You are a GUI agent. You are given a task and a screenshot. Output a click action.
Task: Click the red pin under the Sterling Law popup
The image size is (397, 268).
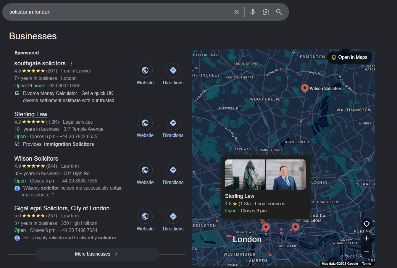266,227
